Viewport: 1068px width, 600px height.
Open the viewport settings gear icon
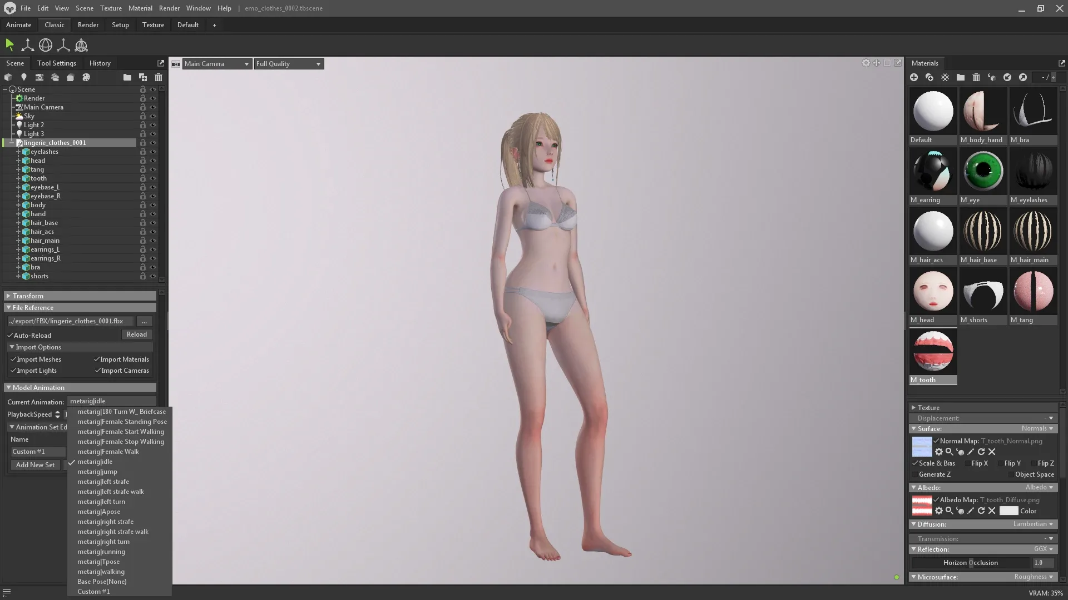point(866,63)
